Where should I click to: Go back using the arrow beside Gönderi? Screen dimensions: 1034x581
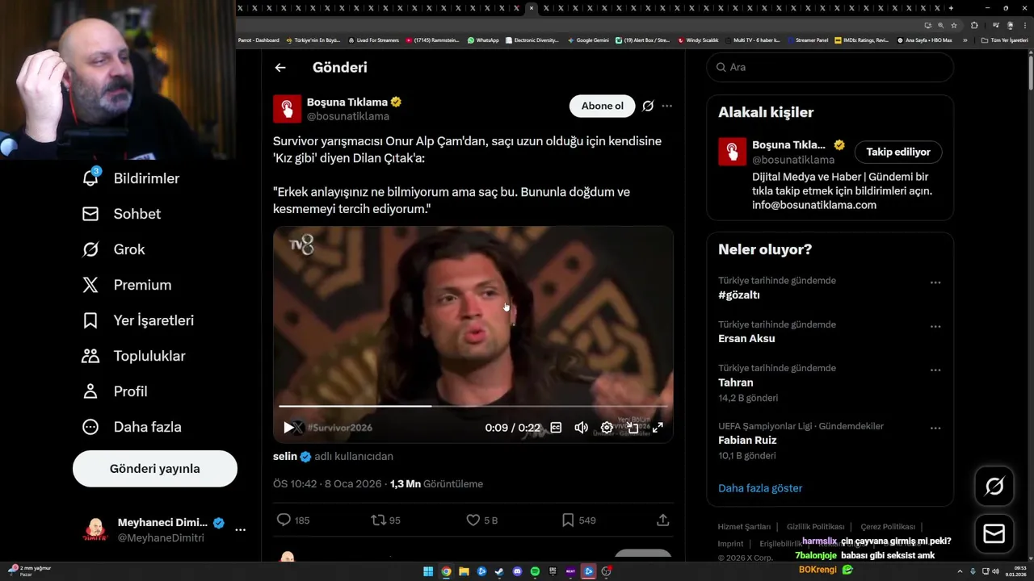pyautogui.click(x=280, y=68)
